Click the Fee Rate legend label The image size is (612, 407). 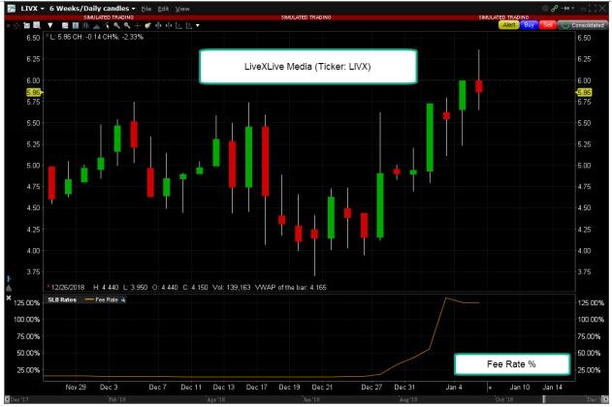click(x=107, y=299)
